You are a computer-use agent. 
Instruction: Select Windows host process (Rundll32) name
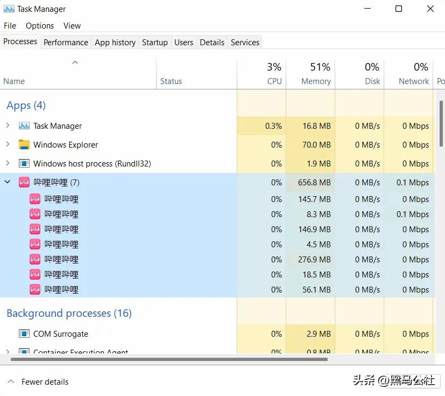pyautogui.click(x=92, y=164)
